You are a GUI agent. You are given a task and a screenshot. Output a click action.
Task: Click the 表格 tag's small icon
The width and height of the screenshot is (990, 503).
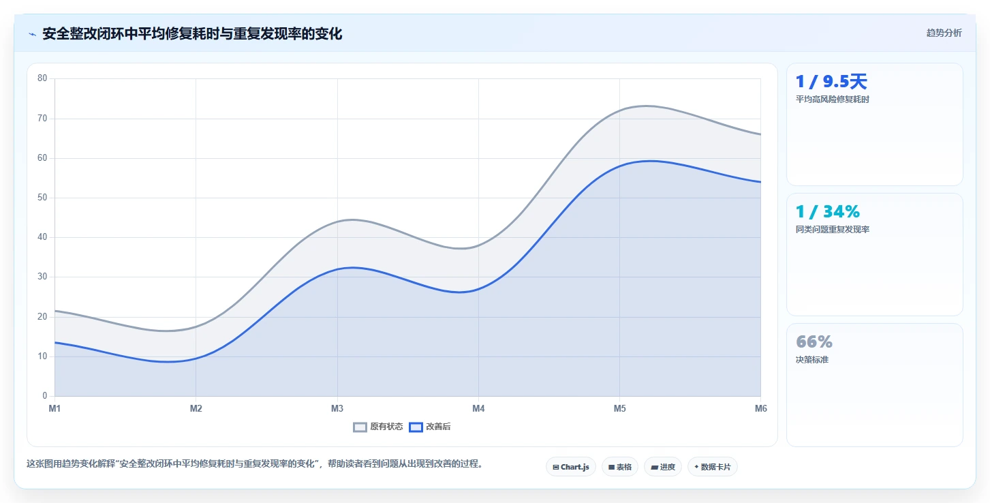click(612, 468)
